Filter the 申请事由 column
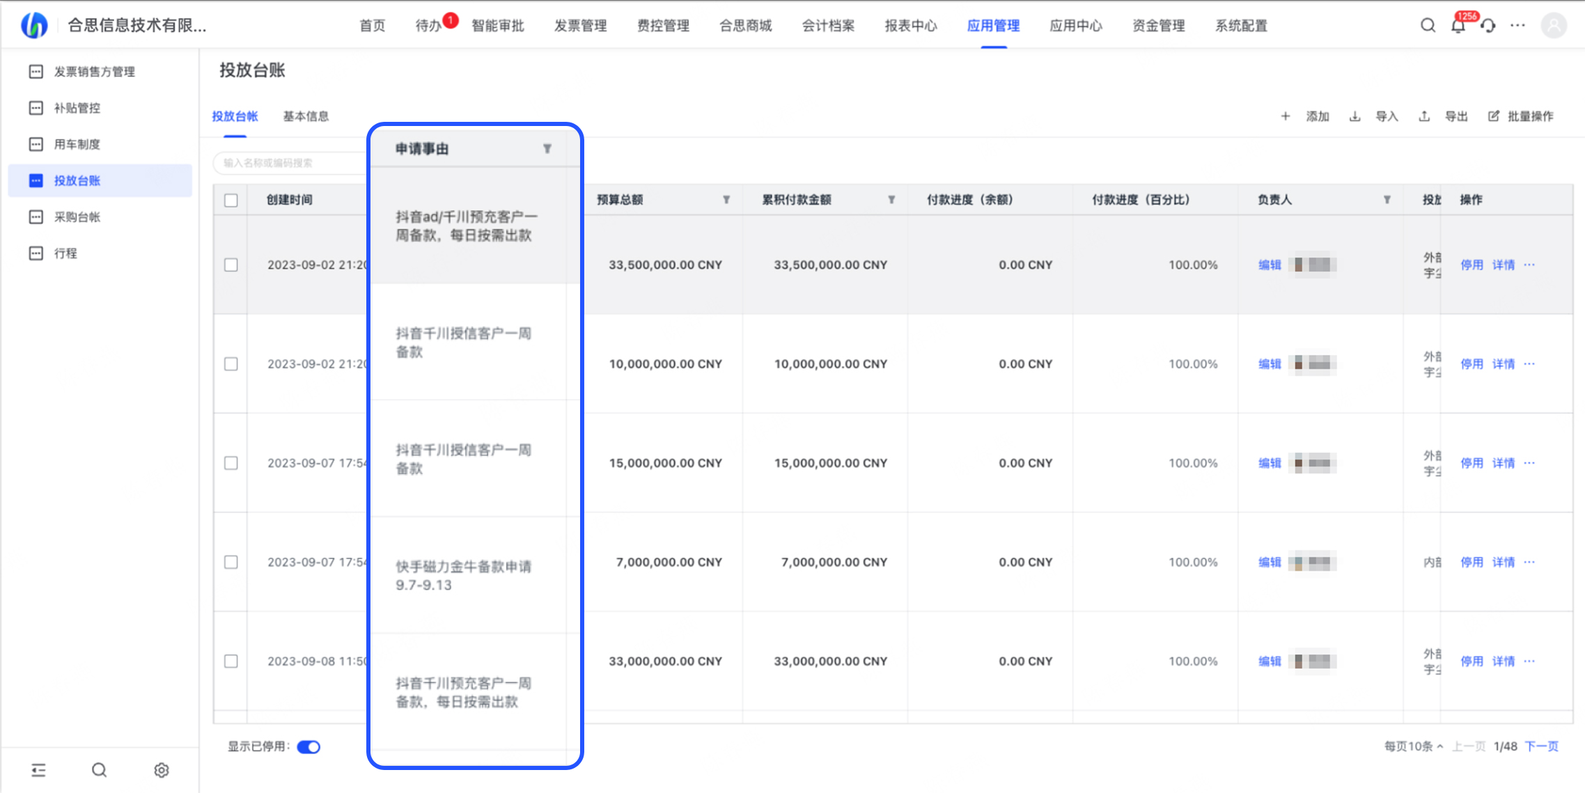 (x=547, y=148)
